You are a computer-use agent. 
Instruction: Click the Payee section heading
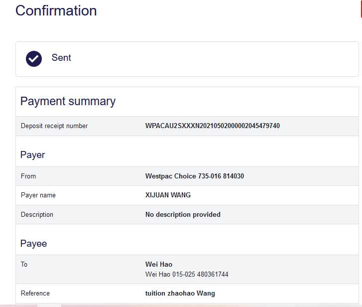pos(34,244)
